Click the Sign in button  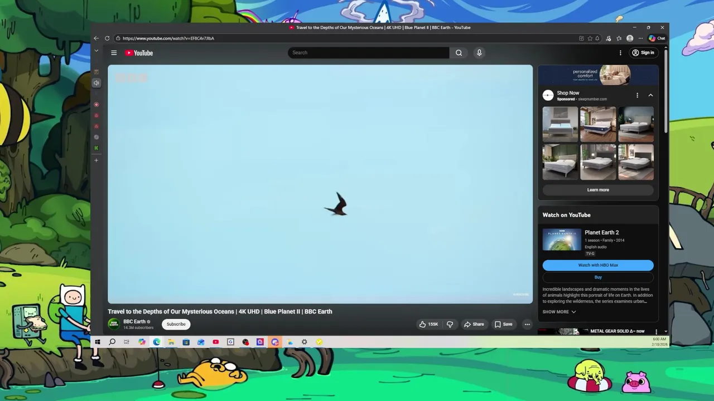[x=643, y=53]
